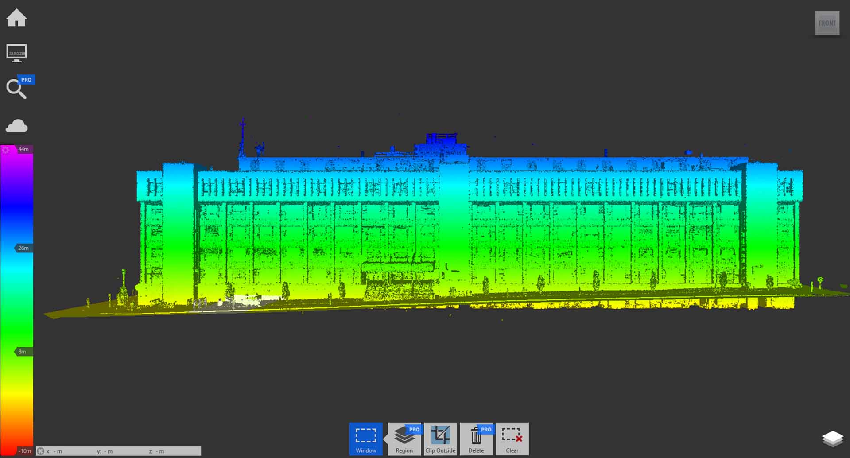This screenshot has width=850, height=458.
Task: Select the -10m minimum elevation marker
Action: [x=24, y=451]
